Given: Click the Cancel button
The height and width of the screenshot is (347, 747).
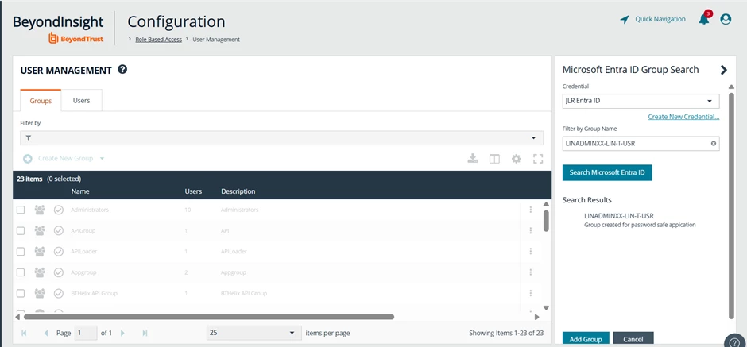Looking at the screenshot, I should click(x=633, y=339).
